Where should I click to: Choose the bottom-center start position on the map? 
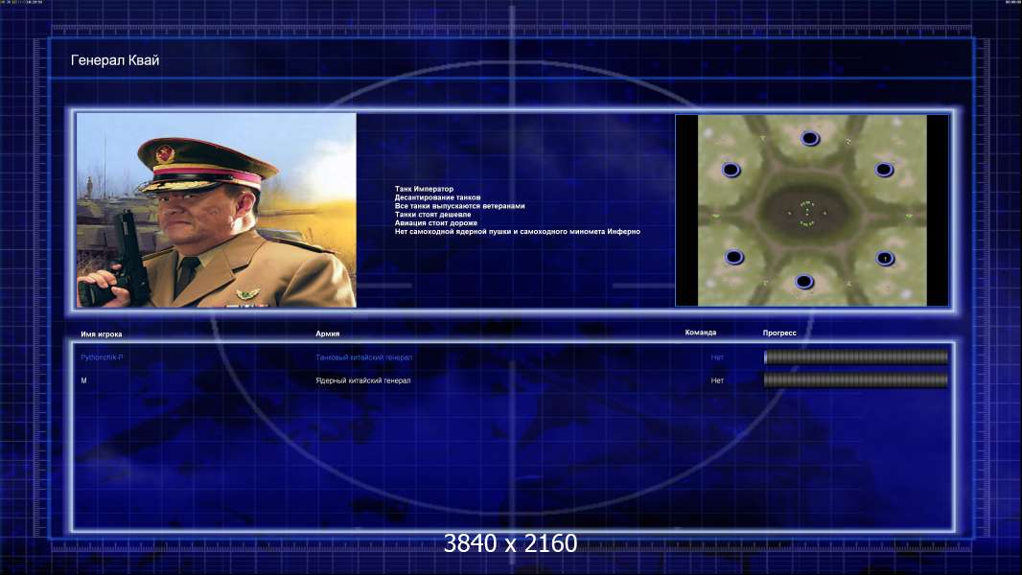pos(803,282)
